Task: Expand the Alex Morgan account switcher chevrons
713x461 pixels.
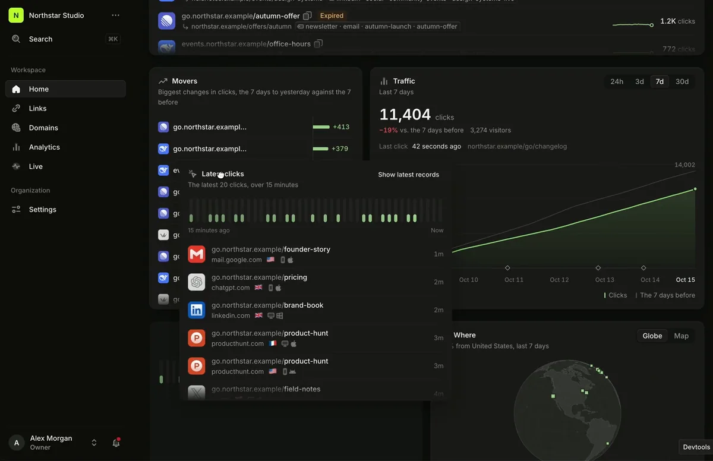Action: pos(94,443)
